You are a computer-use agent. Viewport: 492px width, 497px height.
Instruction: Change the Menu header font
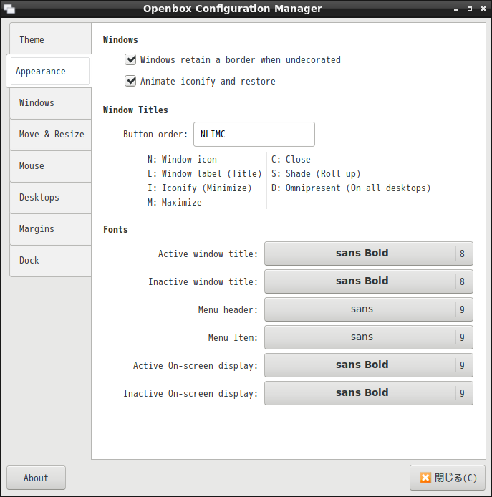coord(368,309)
